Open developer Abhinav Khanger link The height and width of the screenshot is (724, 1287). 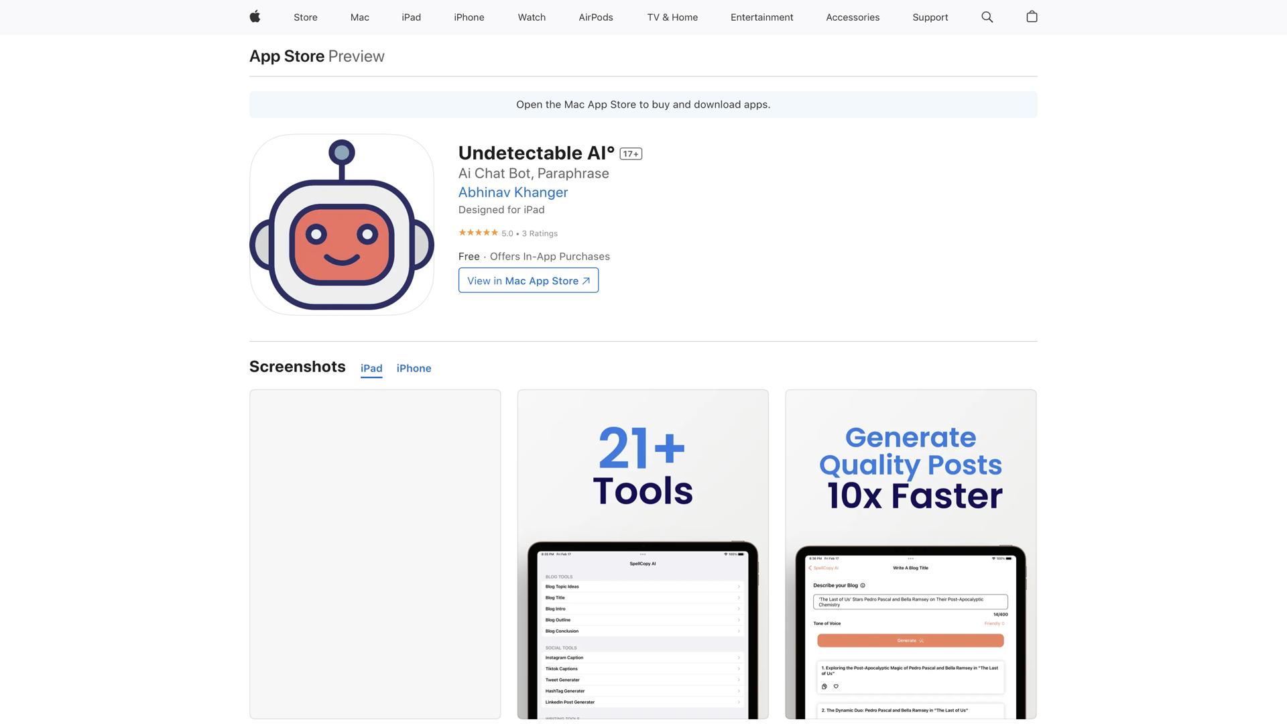(513, 192)
